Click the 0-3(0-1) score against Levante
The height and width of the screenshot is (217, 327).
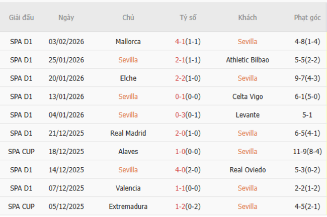coord(188,115)
